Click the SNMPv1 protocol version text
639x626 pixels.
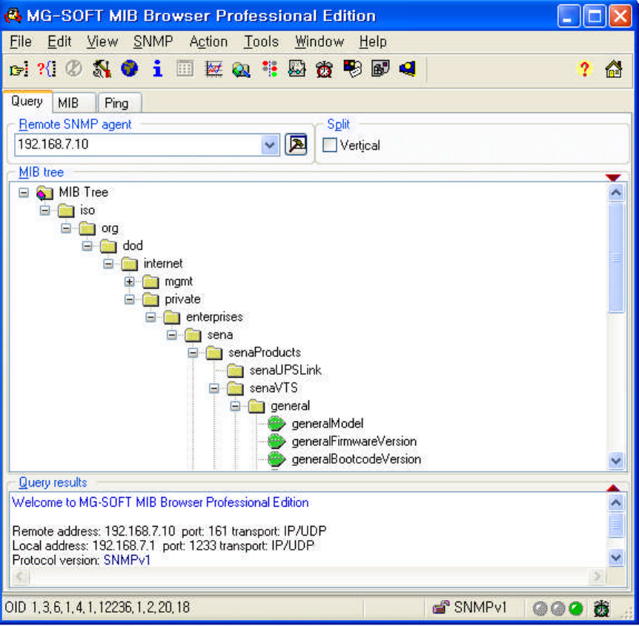(x=127, y=560)
